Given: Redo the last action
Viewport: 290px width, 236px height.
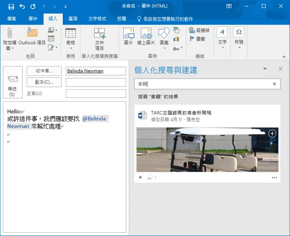Looking at the screenshot, I should tap(33, 7).
